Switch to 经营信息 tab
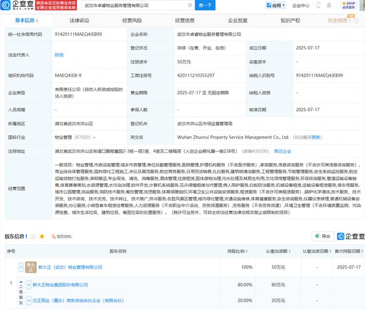Image resolution: width=365 pixels, height=310 pixels. pos(185,20)
